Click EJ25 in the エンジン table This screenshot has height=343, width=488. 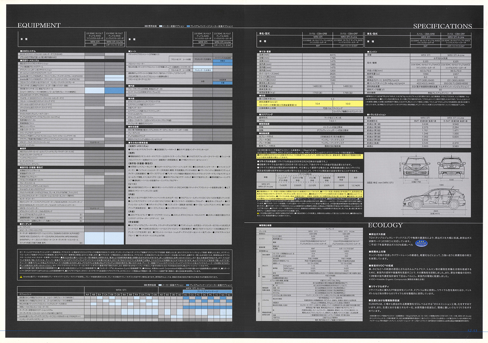tap(455, 62)
